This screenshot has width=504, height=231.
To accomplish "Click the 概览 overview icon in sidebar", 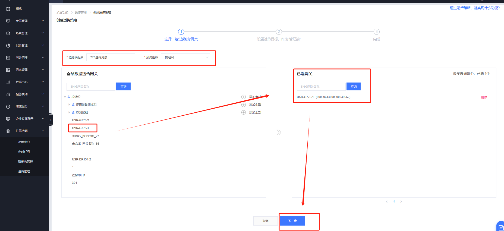I will click(8, 9).
